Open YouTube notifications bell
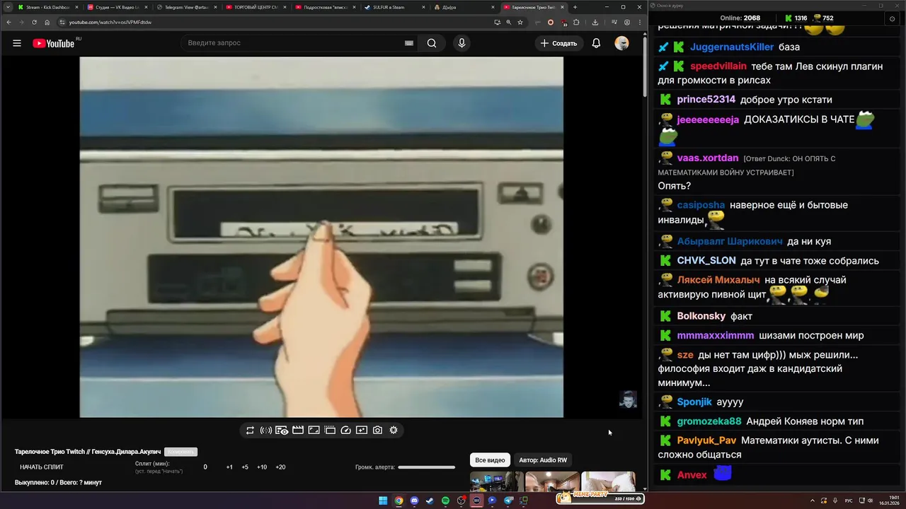The image size is (906, 509). 596,43
